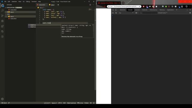Toggle the console sidebar

tap(113, 13)
